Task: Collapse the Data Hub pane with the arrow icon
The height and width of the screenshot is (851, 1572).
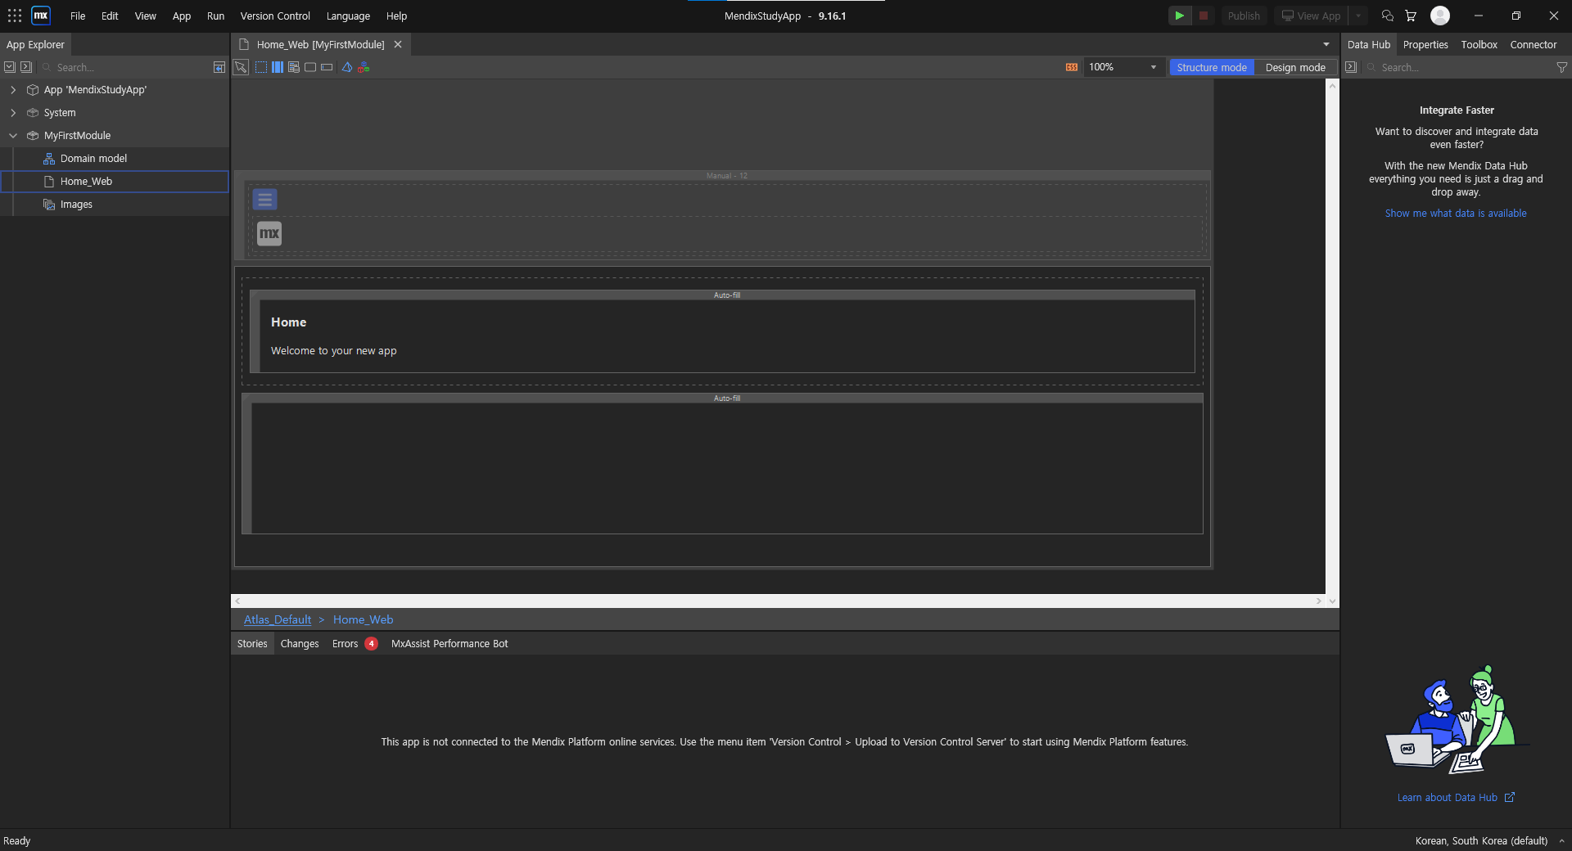Action: 1351,67
